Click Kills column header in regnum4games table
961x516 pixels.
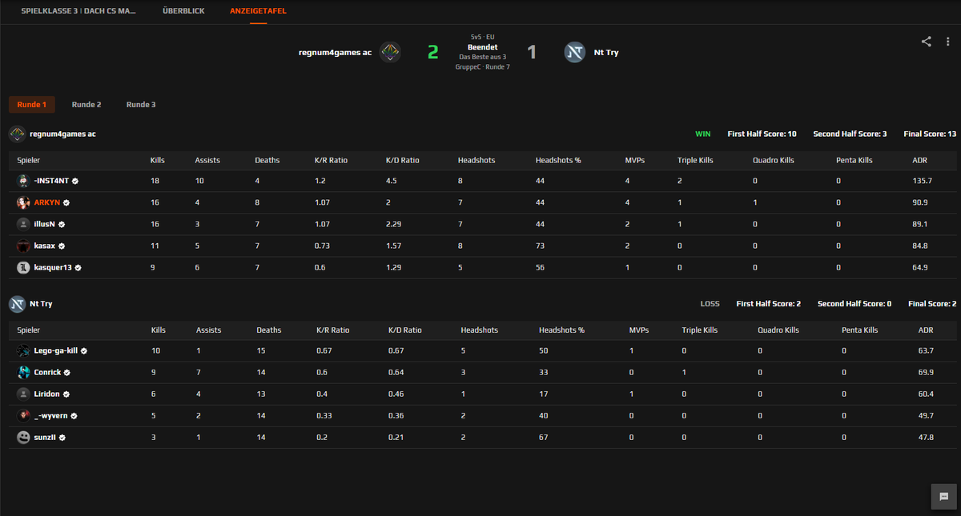point(158,161)
